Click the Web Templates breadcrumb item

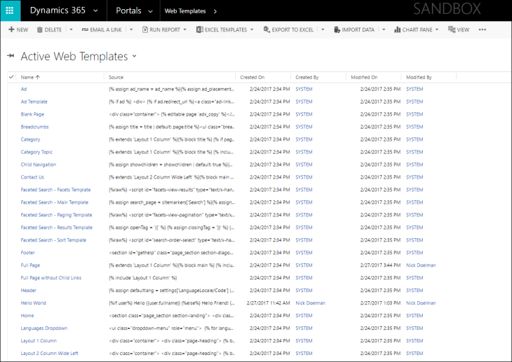pos(185,11)
